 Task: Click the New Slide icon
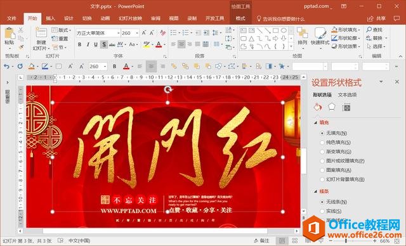tap(41, 33)
